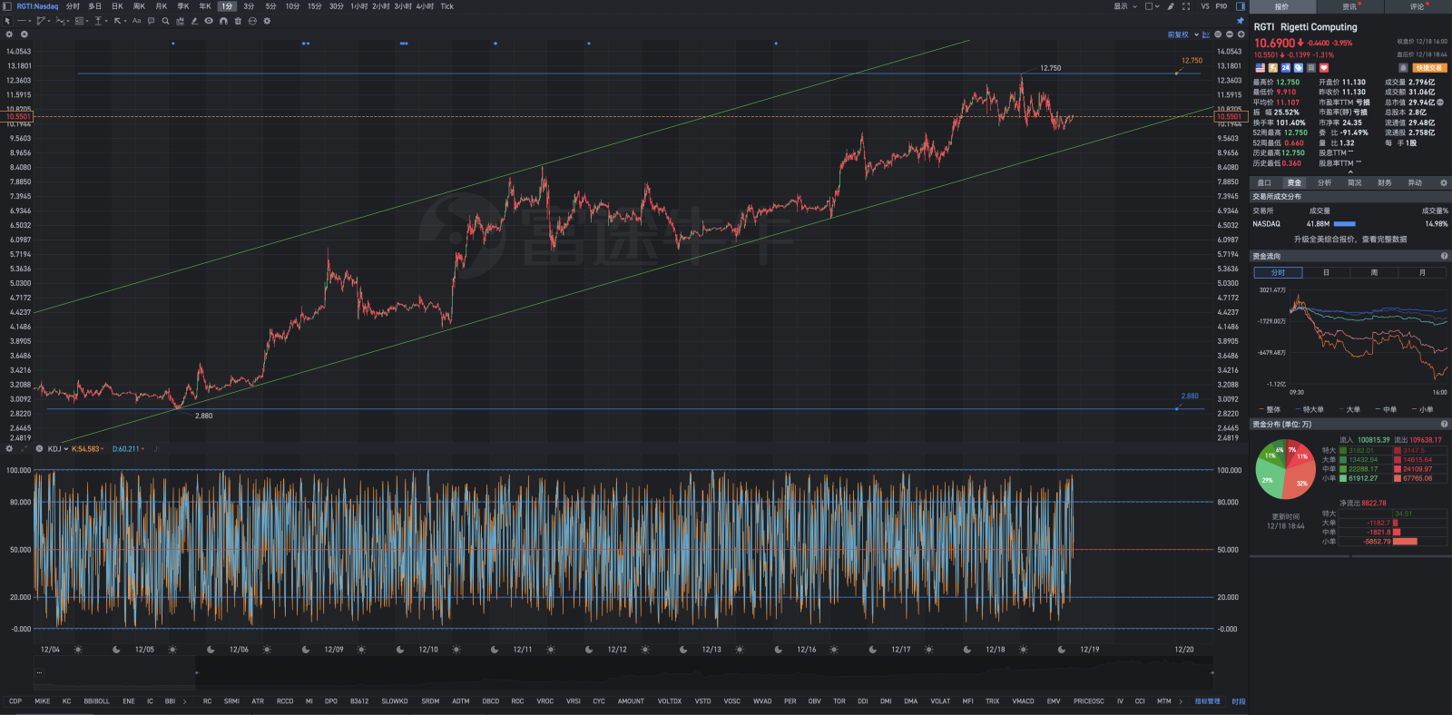Viewport: 1452px width, 715px height.
Task: Switch to 日K timeframe
Action: 117,6
